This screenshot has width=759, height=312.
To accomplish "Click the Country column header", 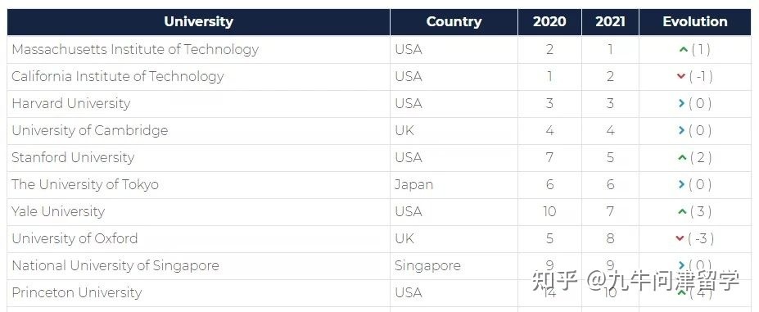I will click(454, 22).
